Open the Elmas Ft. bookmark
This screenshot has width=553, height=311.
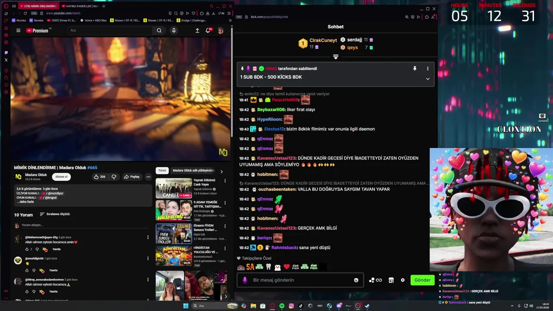(62, 20)
